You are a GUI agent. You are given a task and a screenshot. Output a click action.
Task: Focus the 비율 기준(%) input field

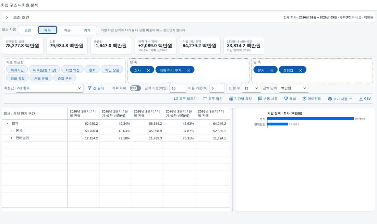coord(217,88)
